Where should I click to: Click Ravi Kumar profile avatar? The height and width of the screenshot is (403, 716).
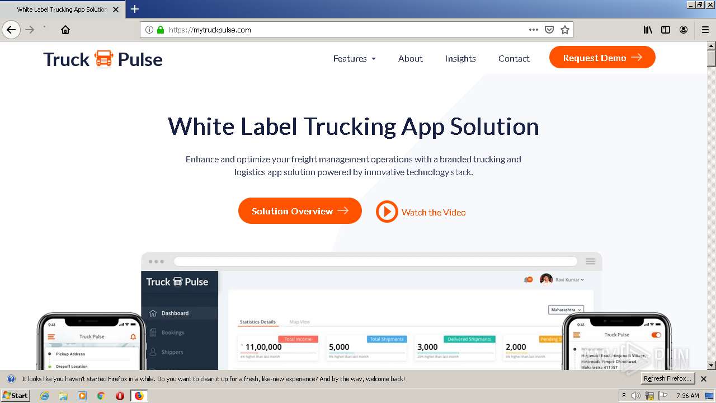546,279
